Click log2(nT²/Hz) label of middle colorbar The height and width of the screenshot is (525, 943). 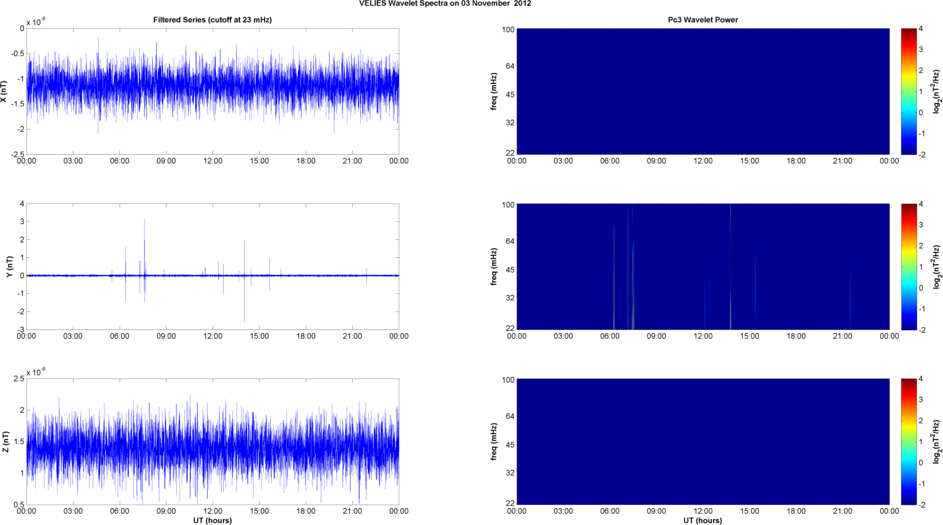(x=937, y=267)
